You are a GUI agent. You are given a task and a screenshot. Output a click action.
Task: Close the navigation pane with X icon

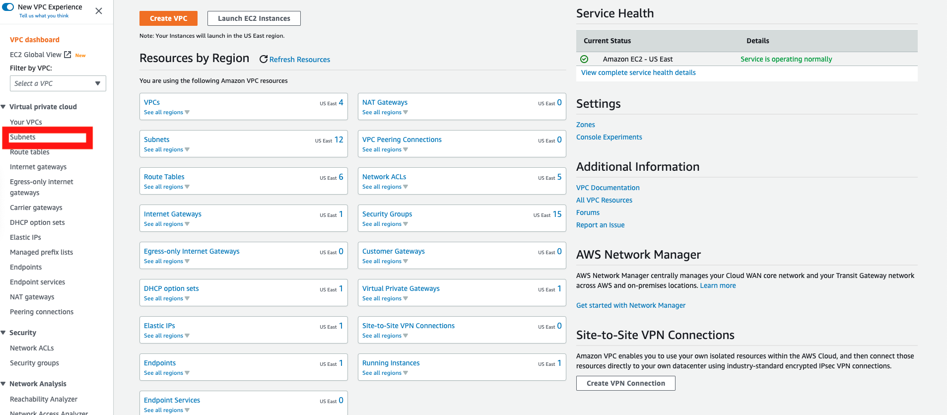tap(99, 11)
